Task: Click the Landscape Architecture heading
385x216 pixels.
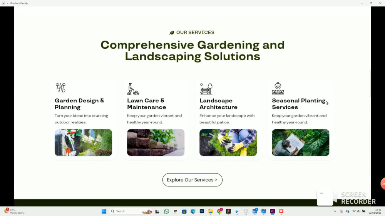Action: (x=218, y=104)
